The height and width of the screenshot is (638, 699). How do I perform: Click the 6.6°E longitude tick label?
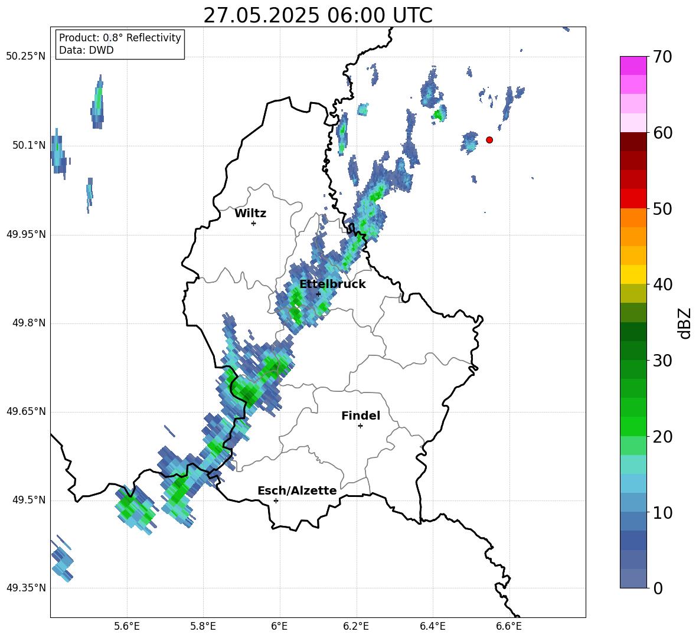[x=509, y=627]
